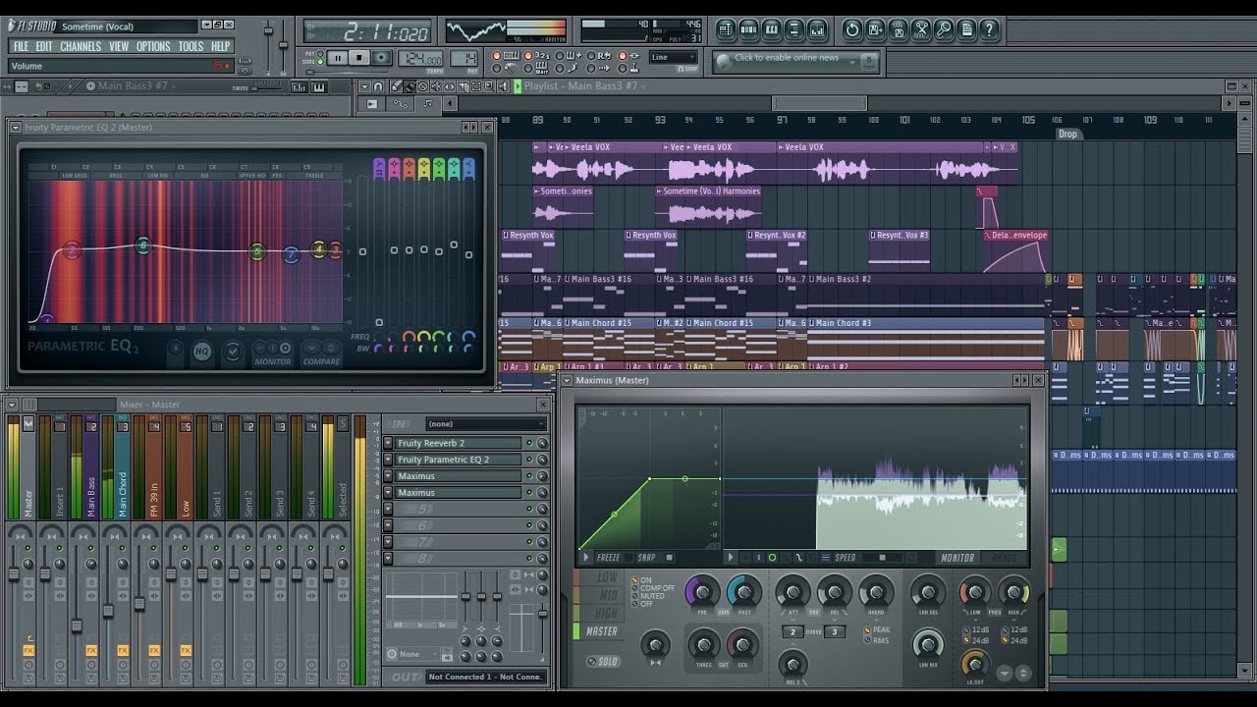Viewport: 1257px width, 707px height.
Task: Toggle Fruity Parametric EQ 2 enable LED
Action: [x=529, y=460]
